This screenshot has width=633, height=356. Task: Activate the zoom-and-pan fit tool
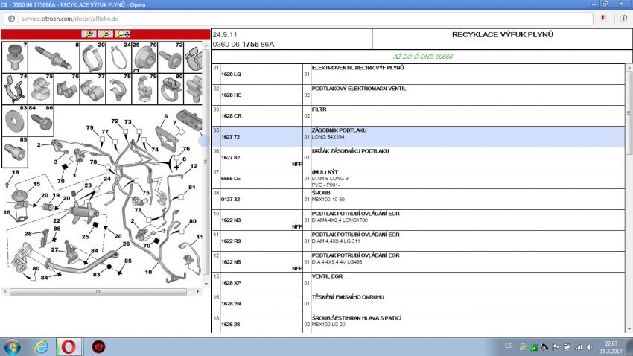click(122, 34)
